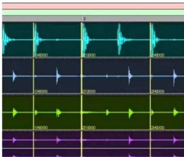Select the 2|1|000 marker in the cyan track
This screenshot has width=184, height=157.
click(89, 55)
